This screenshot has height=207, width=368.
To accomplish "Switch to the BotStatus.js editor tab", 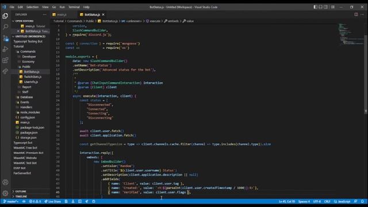I will click(92, 14).
